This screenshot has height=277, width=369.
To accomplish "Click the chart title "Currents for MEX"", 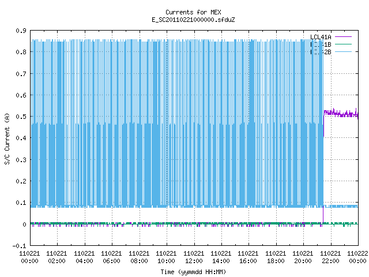I will click(x=193, y=12).
